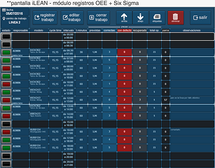Click the black status indicator for 20:00 to 21:00
Viewport: 215px width, 168px height.
point(7,164)
